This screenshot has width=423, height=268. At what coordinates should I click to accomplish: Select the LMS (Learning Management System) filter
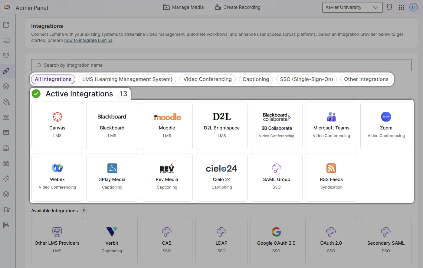(127, 79)
